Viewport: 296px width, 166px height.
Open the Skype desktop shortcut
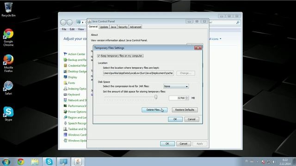pyautogui.click(x=8, y=114)
